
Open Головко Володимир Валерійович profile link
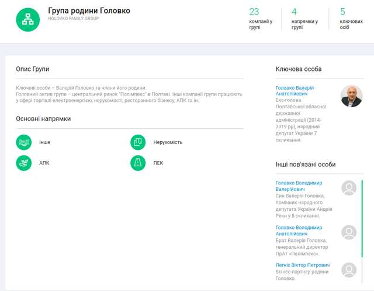(x=298, y=186)
